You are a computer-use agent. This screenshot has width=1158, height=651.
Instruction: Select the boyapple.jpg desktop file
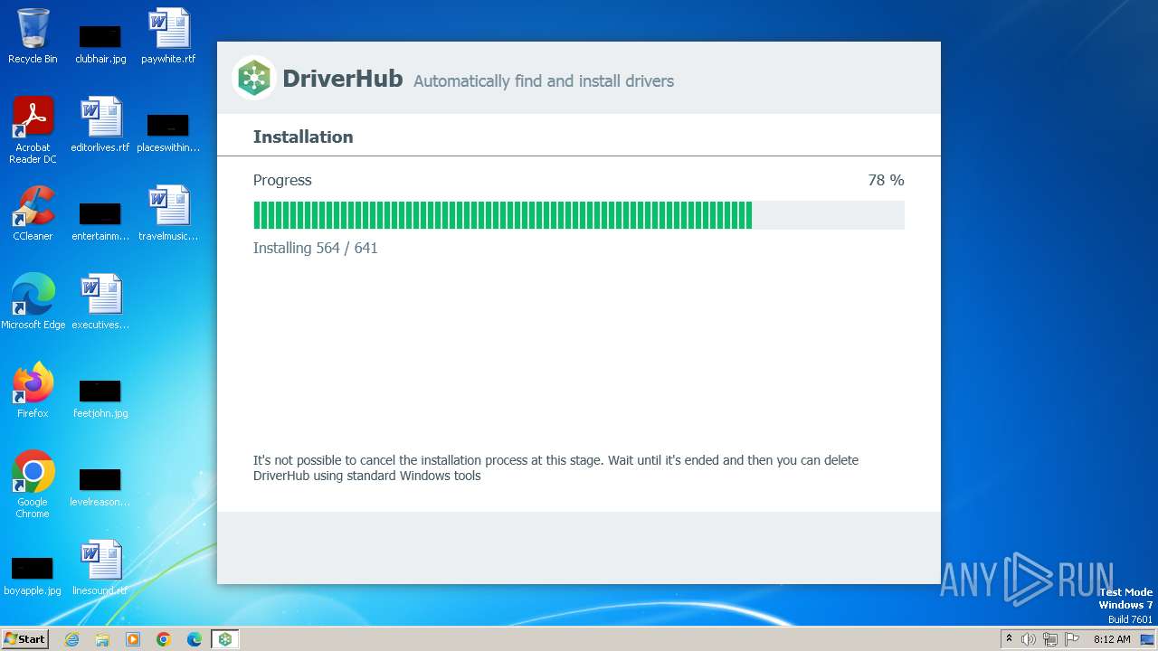pyautogui.click(x=33, y=575)
